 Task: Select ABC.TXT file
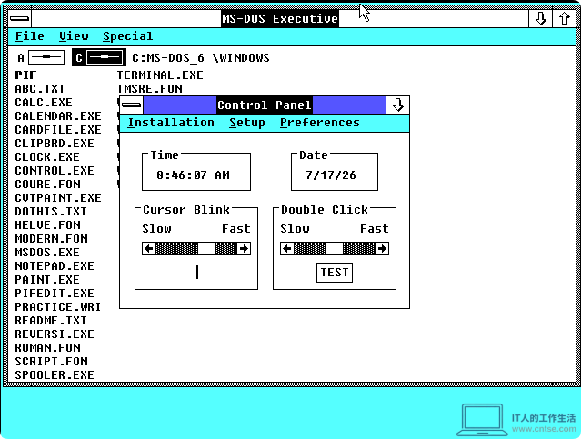coord(40,89)
